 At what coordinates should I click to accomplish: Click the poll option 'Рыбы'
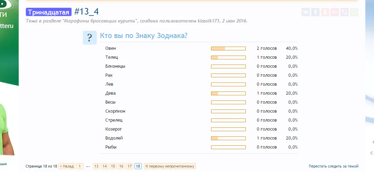(x=111, y=147)
